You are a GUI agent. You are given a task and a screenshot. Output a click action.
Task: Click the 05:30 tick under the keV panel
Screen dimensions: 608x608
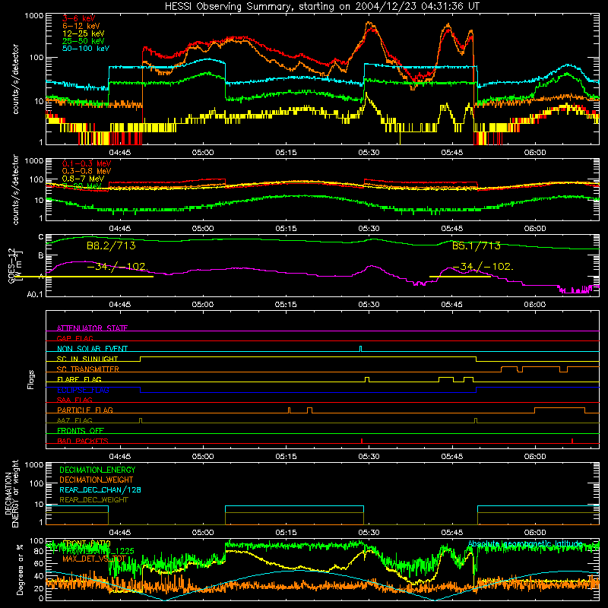point(369,153)
